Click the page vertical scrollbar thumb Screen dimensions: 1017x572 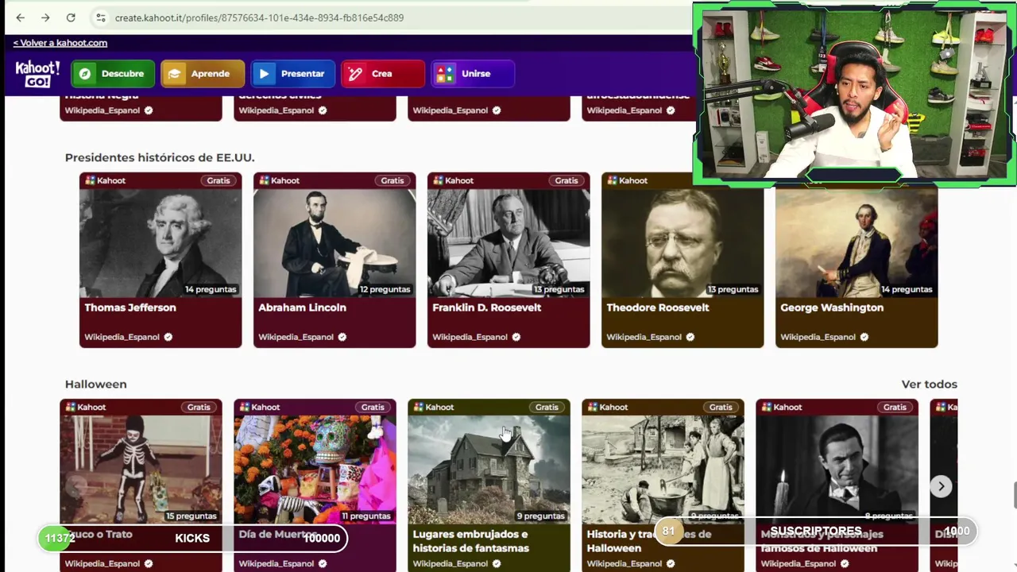[x=1015, y=495]
